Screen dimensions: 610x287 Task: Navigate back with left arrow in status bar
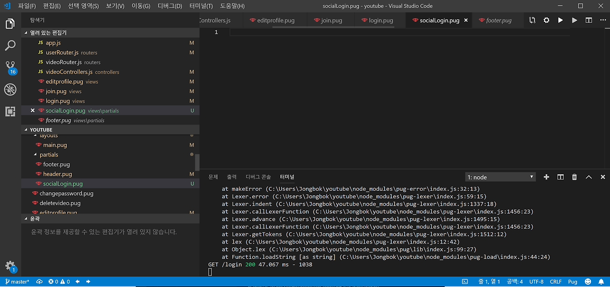(x=78, y=282)
